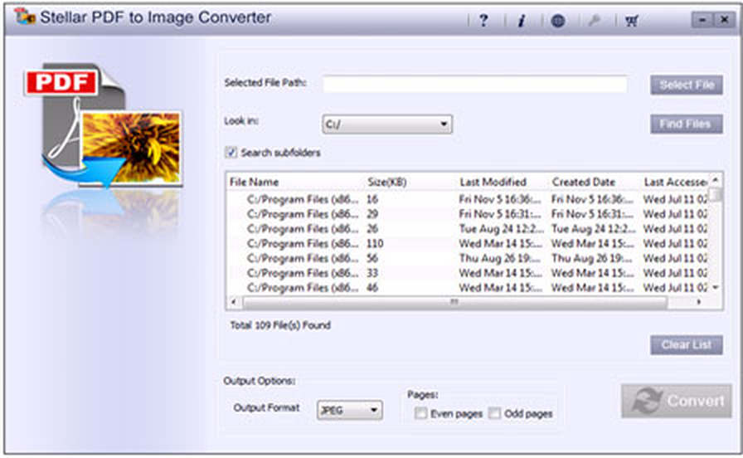Select the file row with size 33
The width and height of the screenshot is (743, 458).
pyautogui.click(x=468, y=273)
